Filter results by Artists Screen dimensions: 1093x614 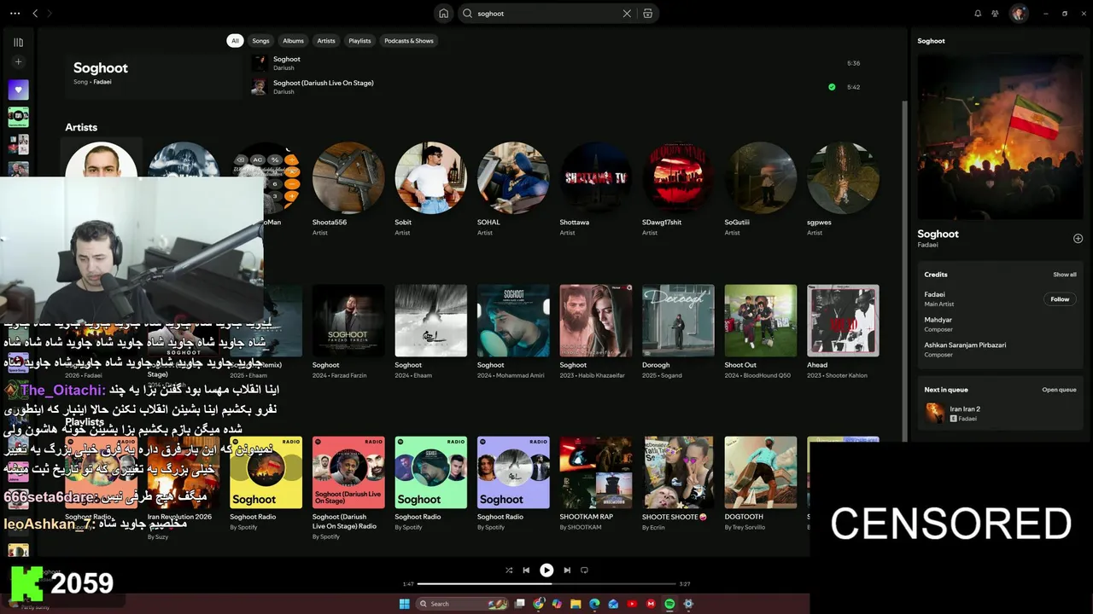[x=326, y=41]
